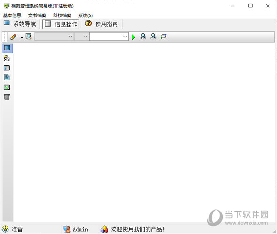Switch to the 信息操作 tab
This screenshot has width=277, height=234.
click(61, 24)
